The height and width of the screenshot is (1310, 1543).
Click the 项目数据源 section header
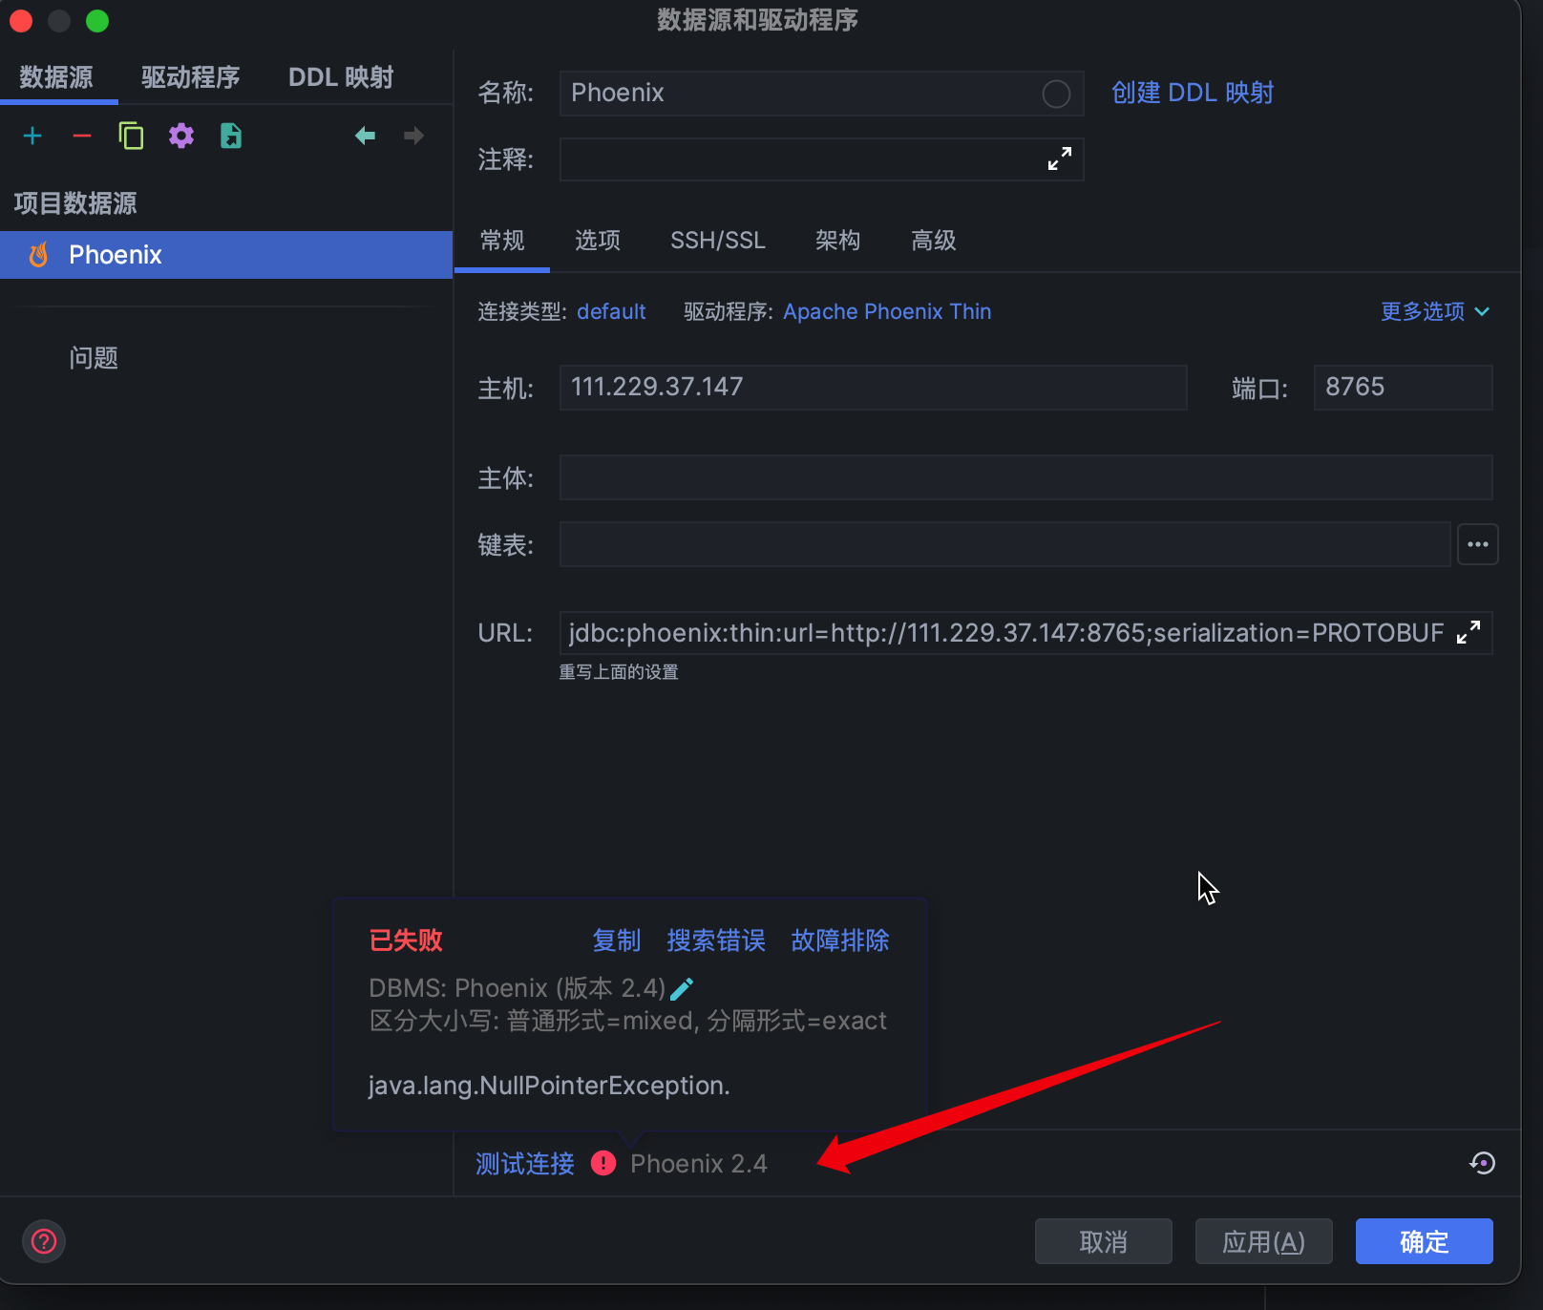[x=75, y=203]
